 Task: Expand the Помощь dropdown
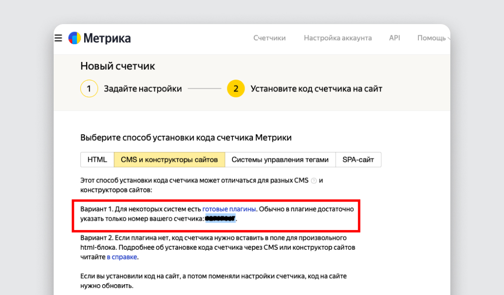[x=433, y=38]
